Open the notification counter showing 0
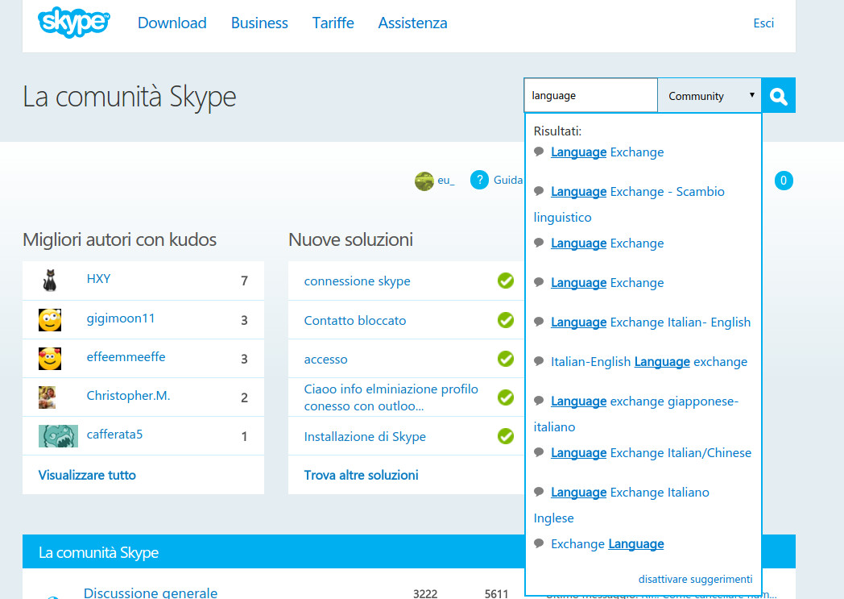The image size is (844, 599). [x=784, y=181]
